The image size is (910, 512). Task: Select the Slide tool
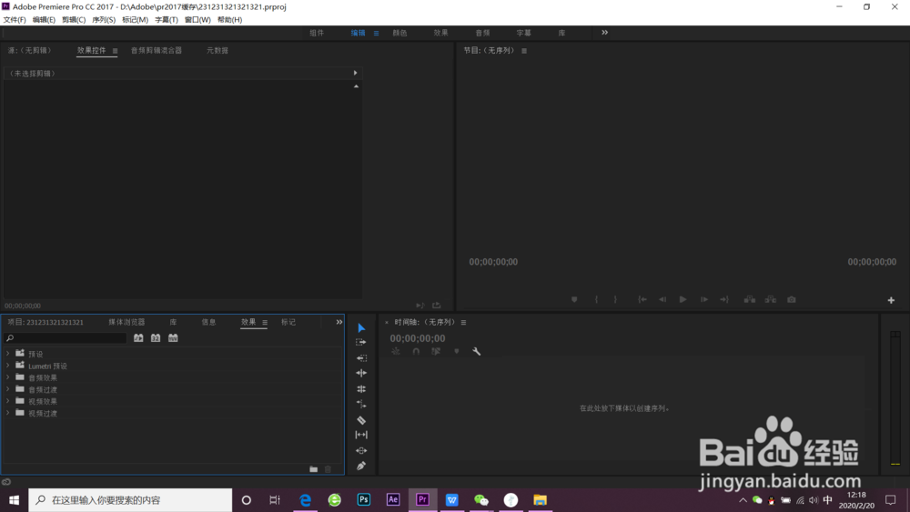(361, 450)
